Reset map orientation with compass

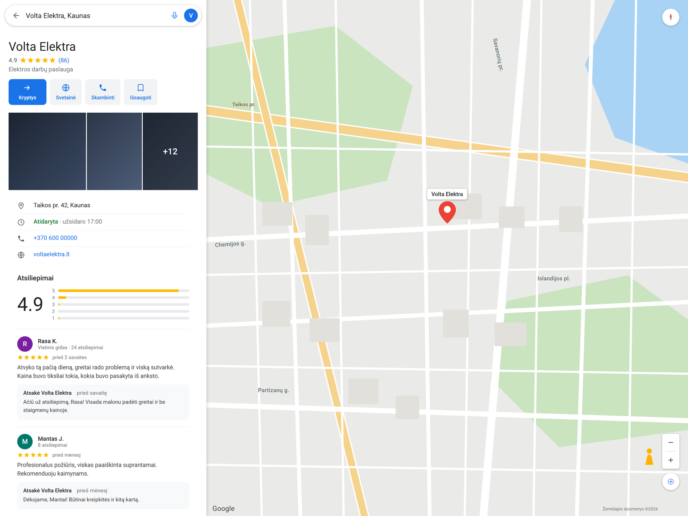(671, 17)
